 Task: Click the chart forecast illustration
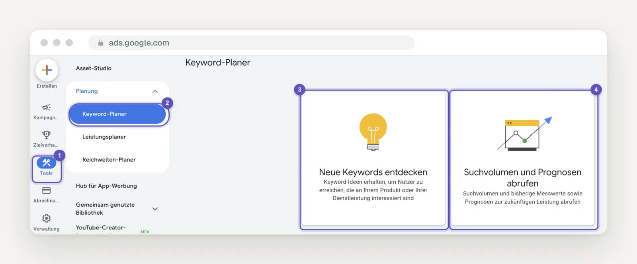(525, 134)
